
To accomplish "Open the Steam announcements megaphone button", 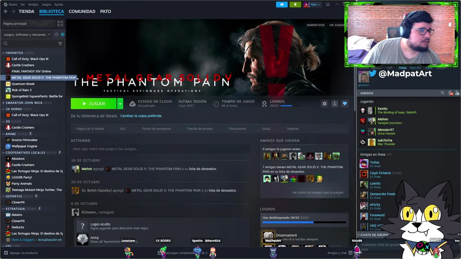I will tap(282, 4).
